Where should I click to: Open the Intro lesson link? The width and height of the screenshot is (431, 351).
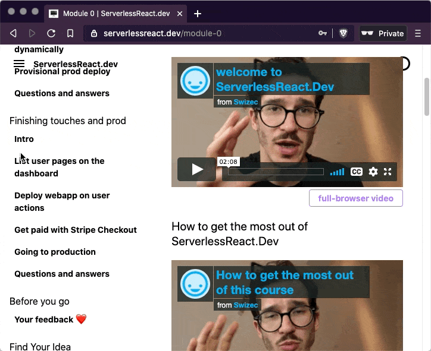coord(24,139)
